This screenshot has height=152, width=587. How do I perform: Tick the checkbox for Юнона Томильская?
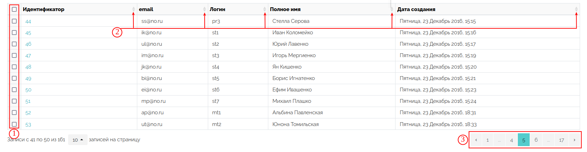pyautogui.click(x=14, y=124)
